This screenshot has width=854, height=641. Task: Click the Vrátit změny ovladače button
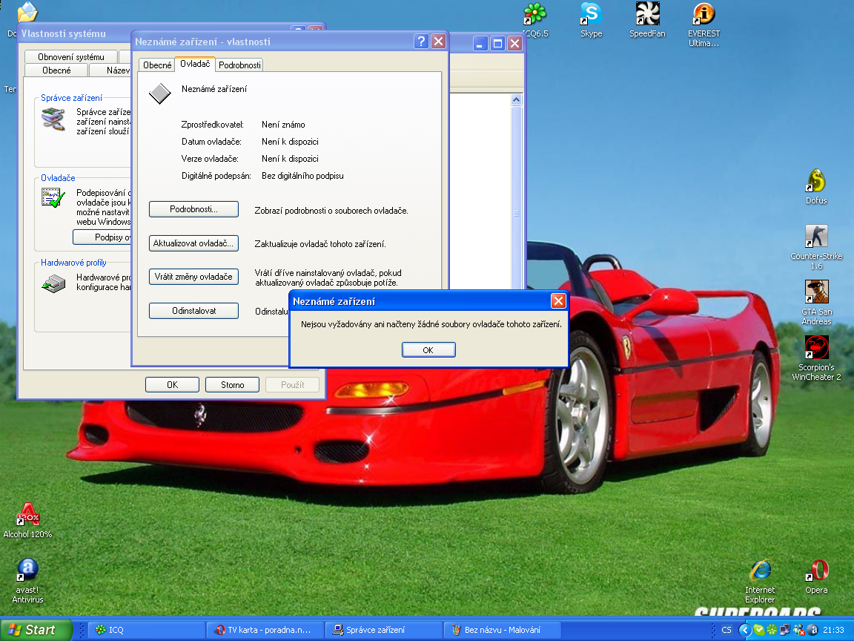click(x=193, y=277)
